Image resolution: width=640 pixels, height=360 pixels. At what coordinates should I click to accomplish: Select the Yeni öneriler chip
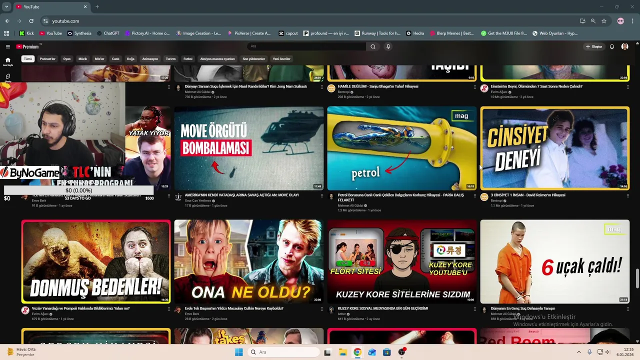pos(281,59)
